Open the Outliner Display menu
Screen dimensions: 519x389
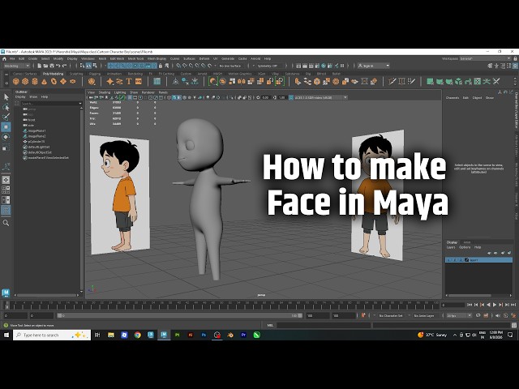click(20, 97)
